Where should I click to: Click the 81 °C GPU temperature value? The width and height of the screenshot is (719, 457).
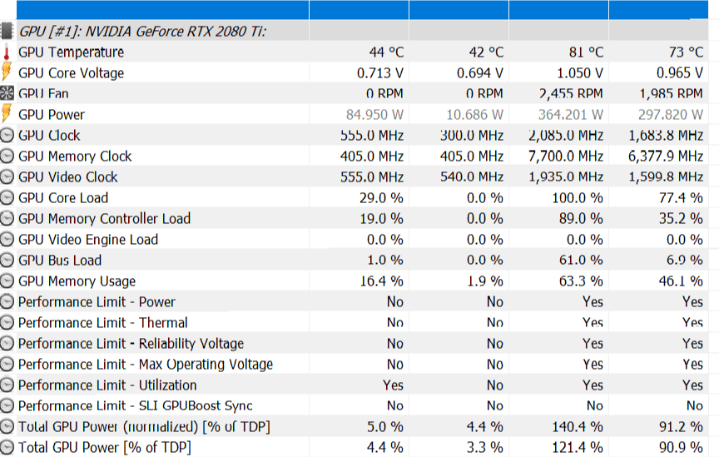[x=586, y=52]
